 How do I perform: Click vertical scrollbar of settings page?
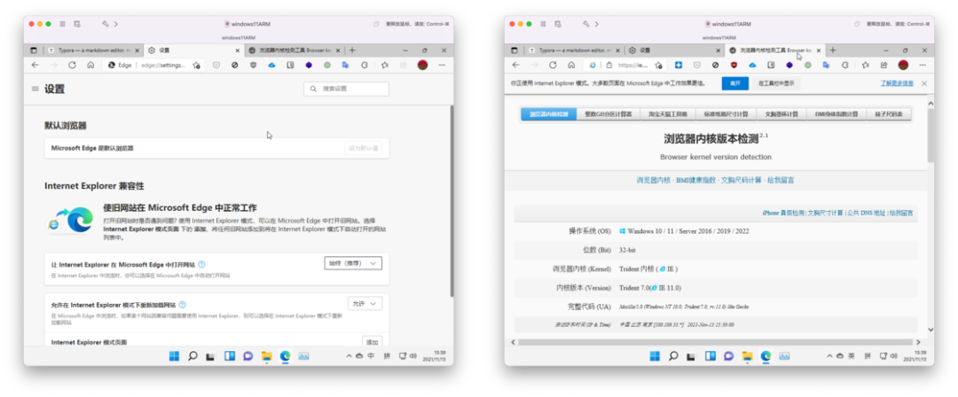(452, 201)
